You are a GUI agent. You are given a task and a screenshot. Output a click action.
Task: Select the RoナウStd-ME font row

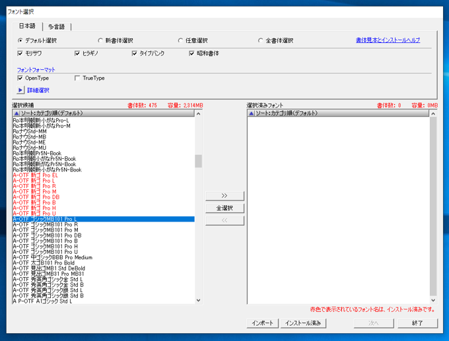point(104,142)
